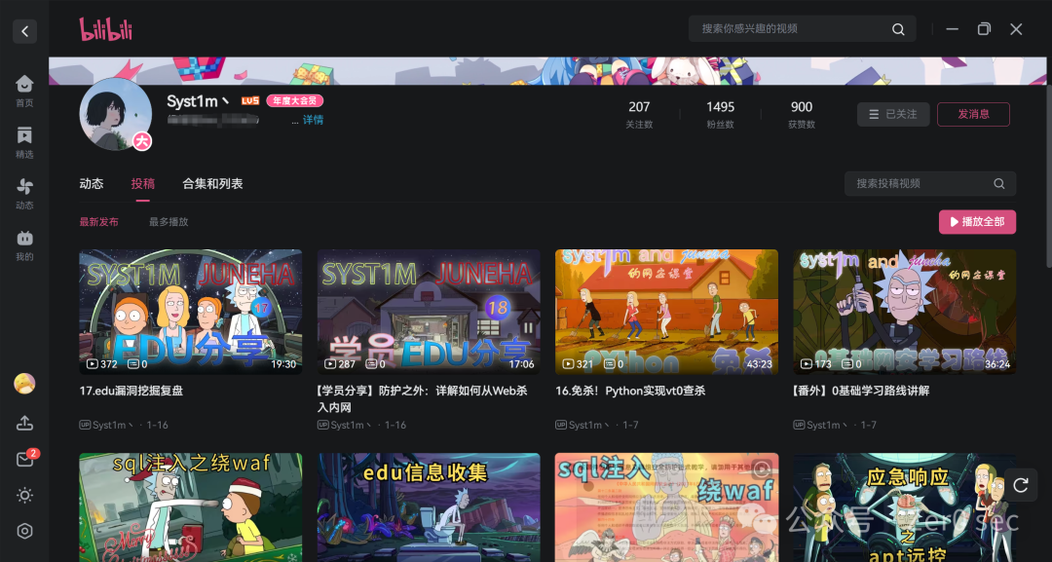Open the upload icon in sidebar

[x=24, y=423]
